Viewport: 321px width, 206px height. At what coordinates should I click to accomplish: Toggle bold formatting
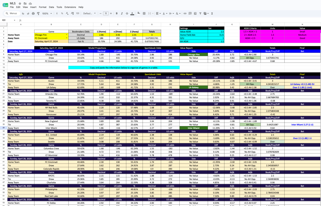(x=117, y=13)
